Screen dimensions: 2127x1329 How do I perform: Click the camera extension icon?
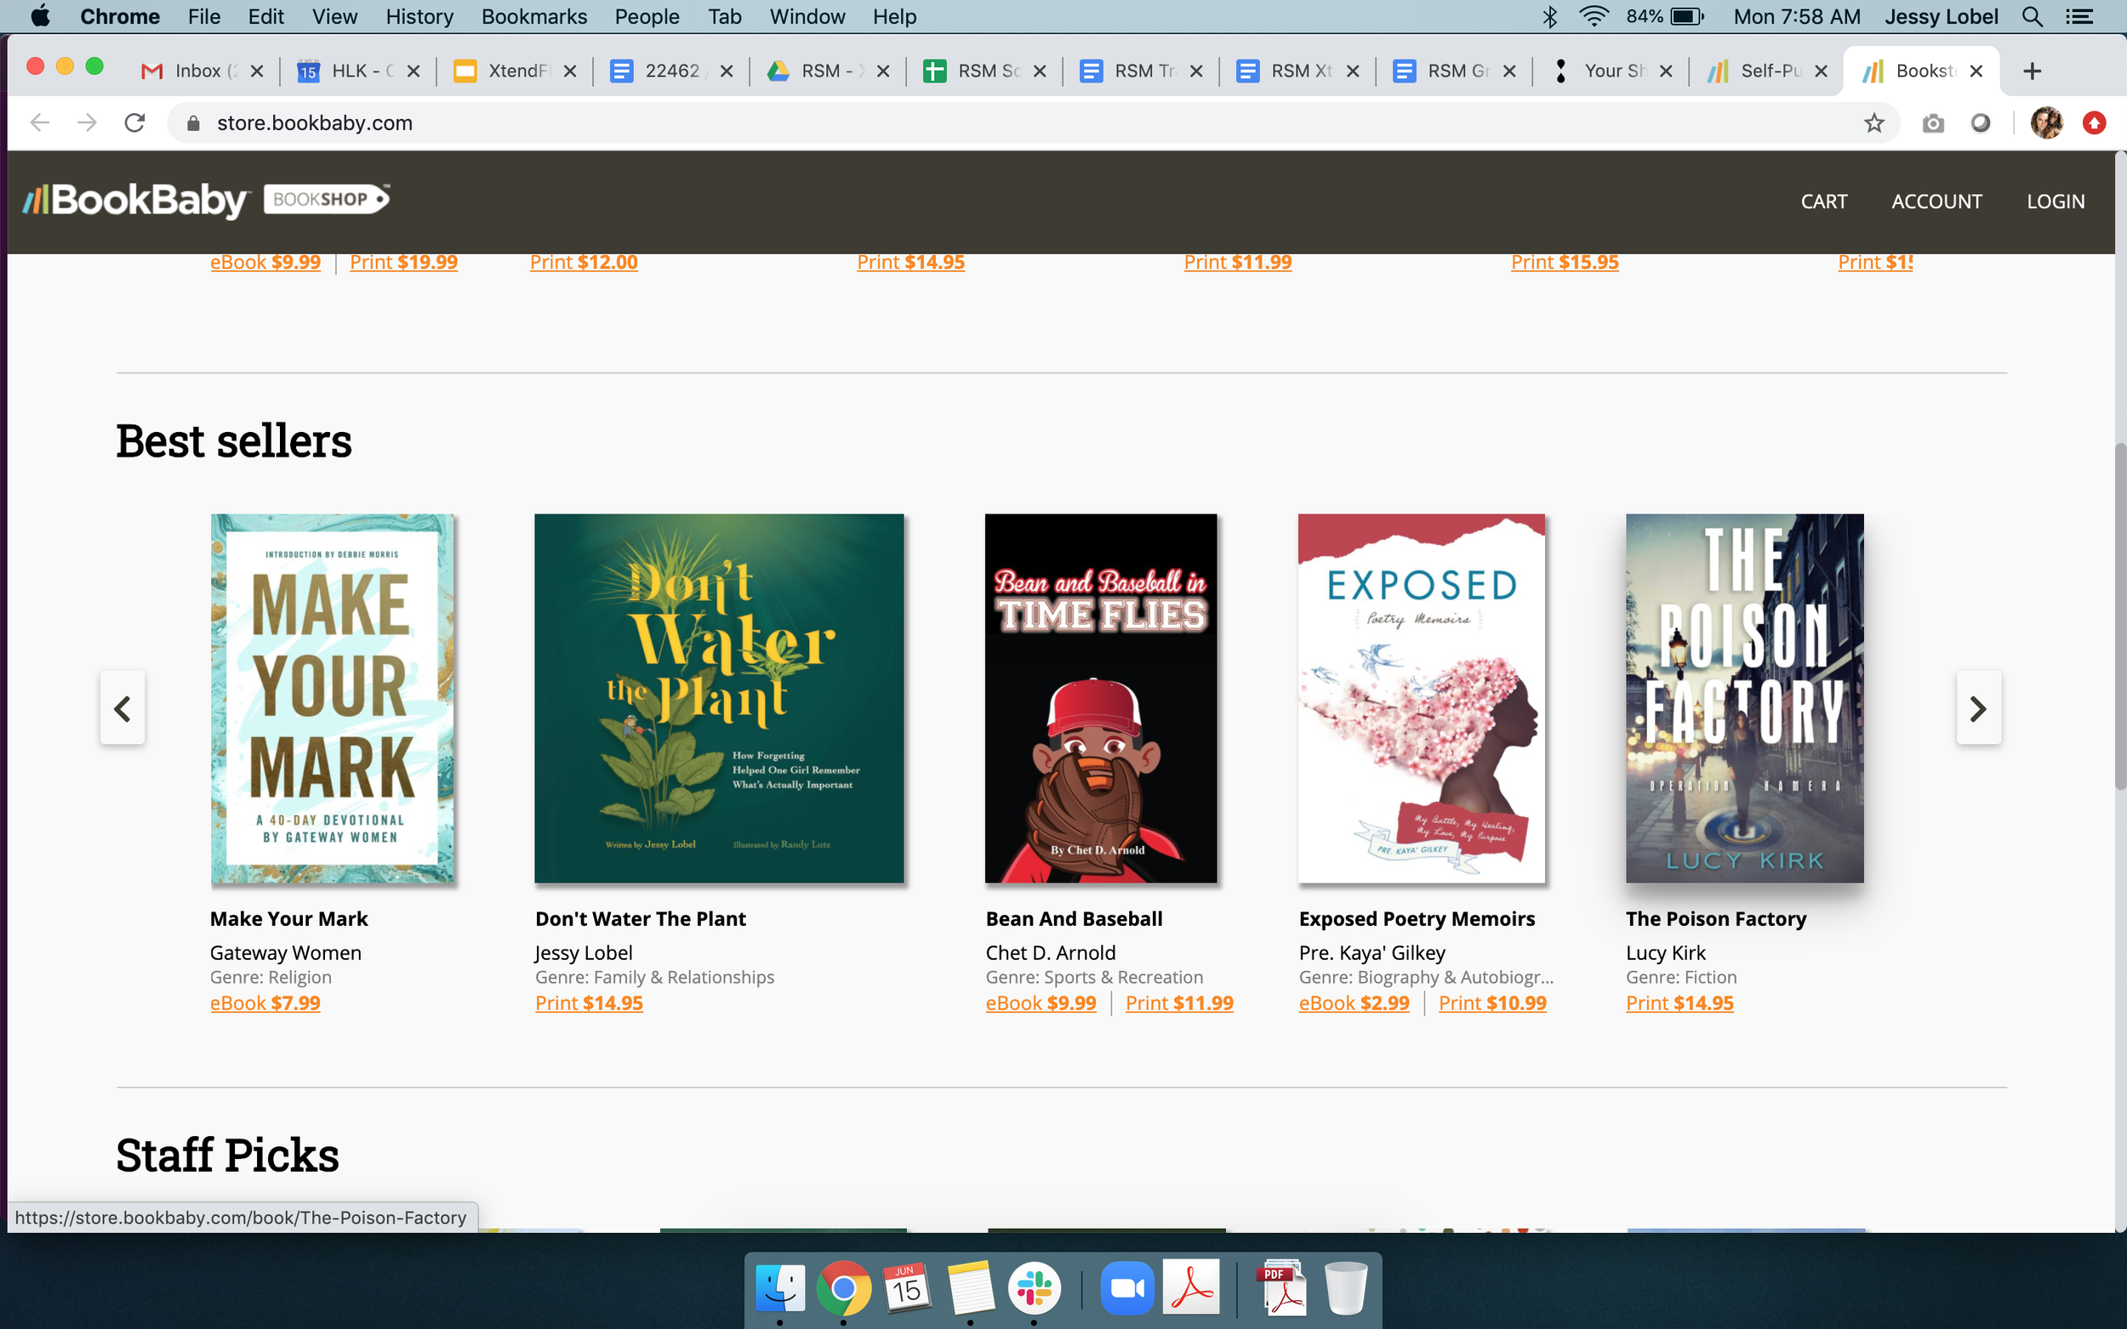click(1932, 123)
